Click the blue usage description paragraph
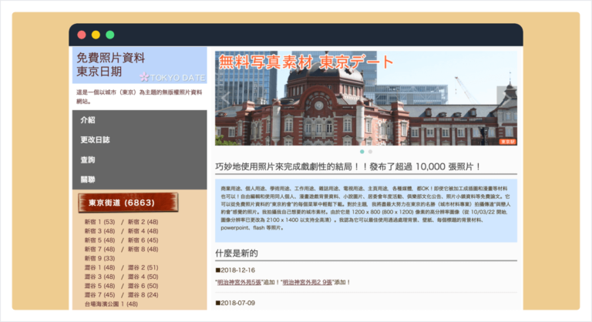The height and width of the screenshot is (322, 592). pyautogui.click(x=366, y=210)
